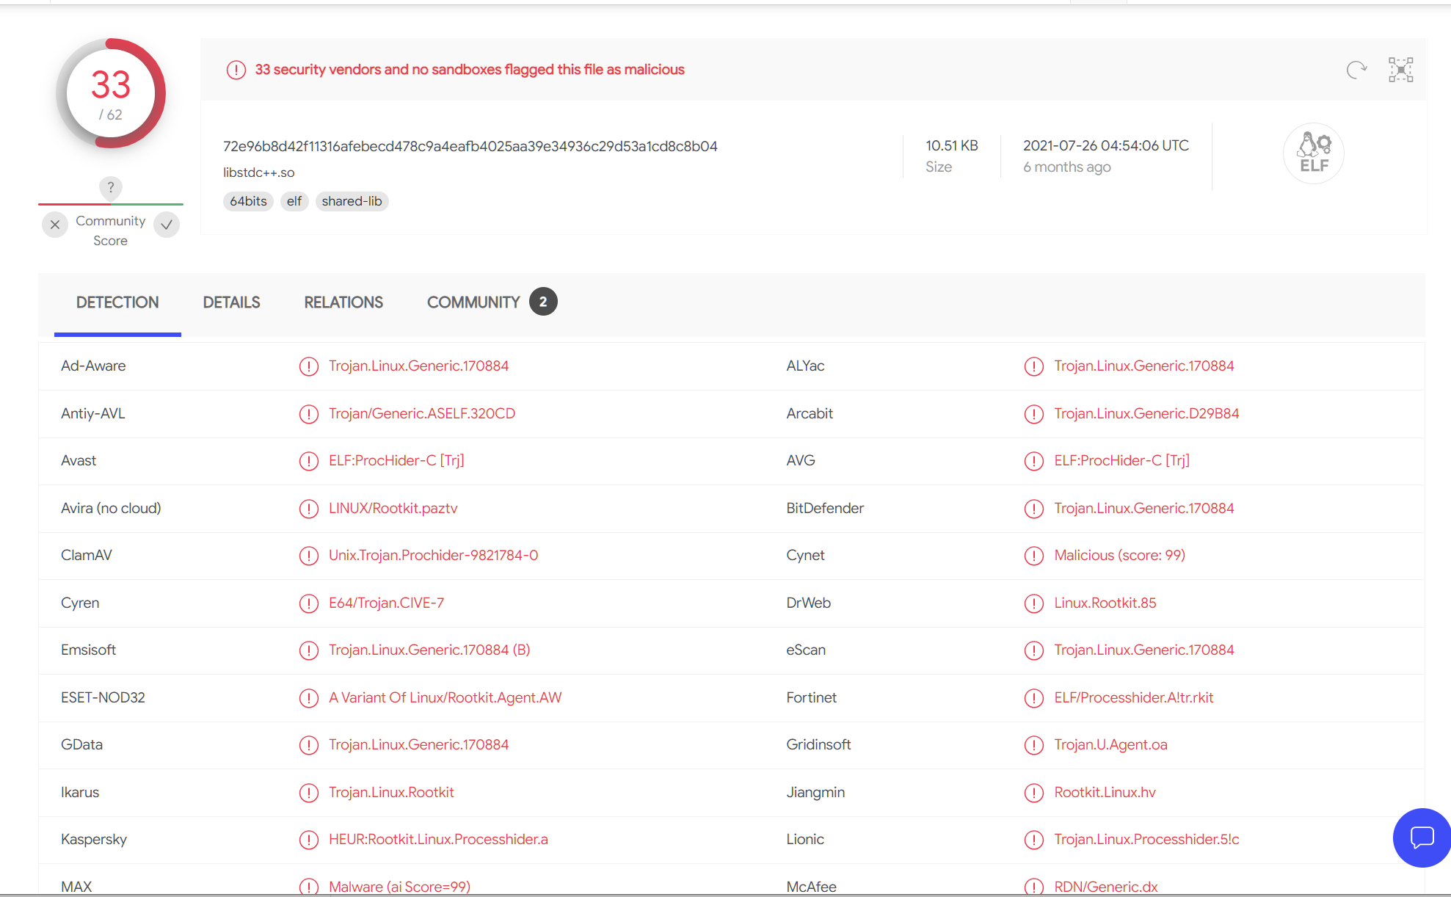Click warning icon beside Avast detection

pyautogui.click(x=309, y=461)
